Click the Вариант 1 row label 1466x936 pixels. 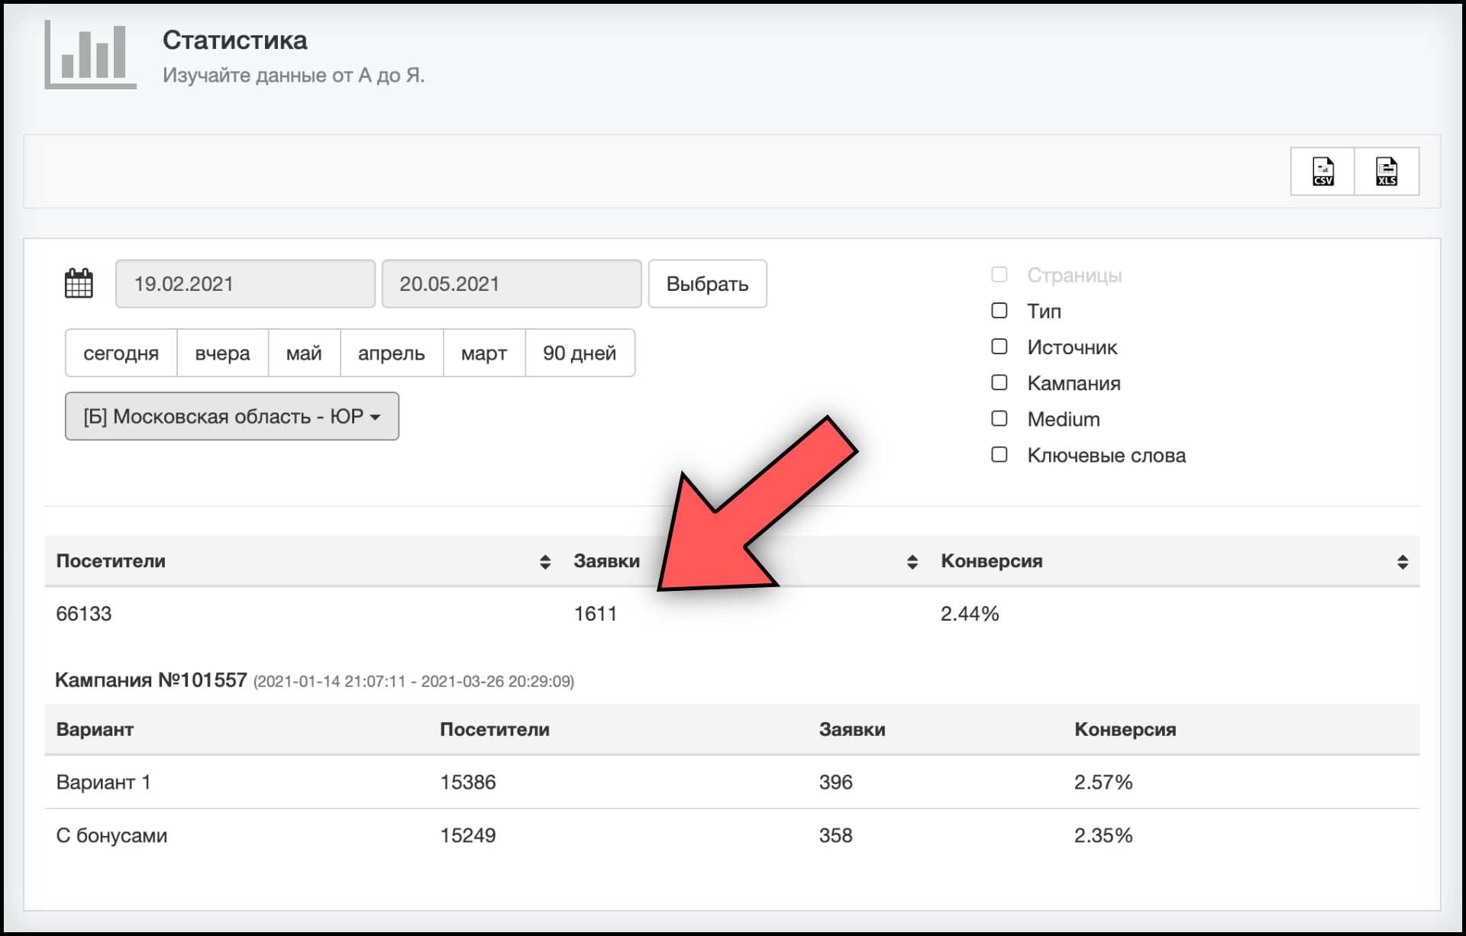click(x=103, y=783)
